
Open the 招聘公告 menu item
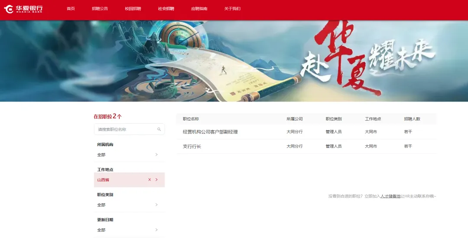click(100, 9)
